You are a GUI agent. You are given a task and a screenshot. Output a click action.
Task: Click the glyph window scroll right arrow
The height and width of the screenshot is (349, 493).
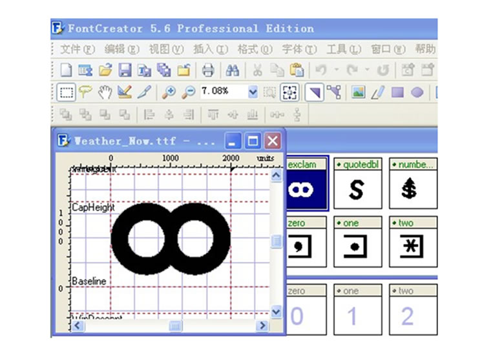263,326
